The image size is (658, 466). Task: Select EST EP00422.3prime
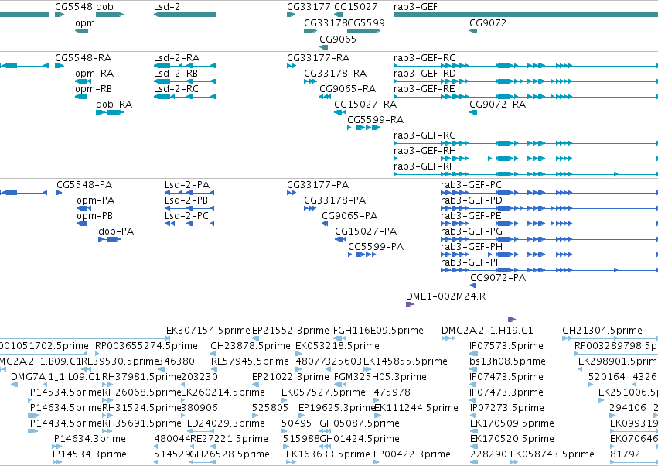(411, 454)
